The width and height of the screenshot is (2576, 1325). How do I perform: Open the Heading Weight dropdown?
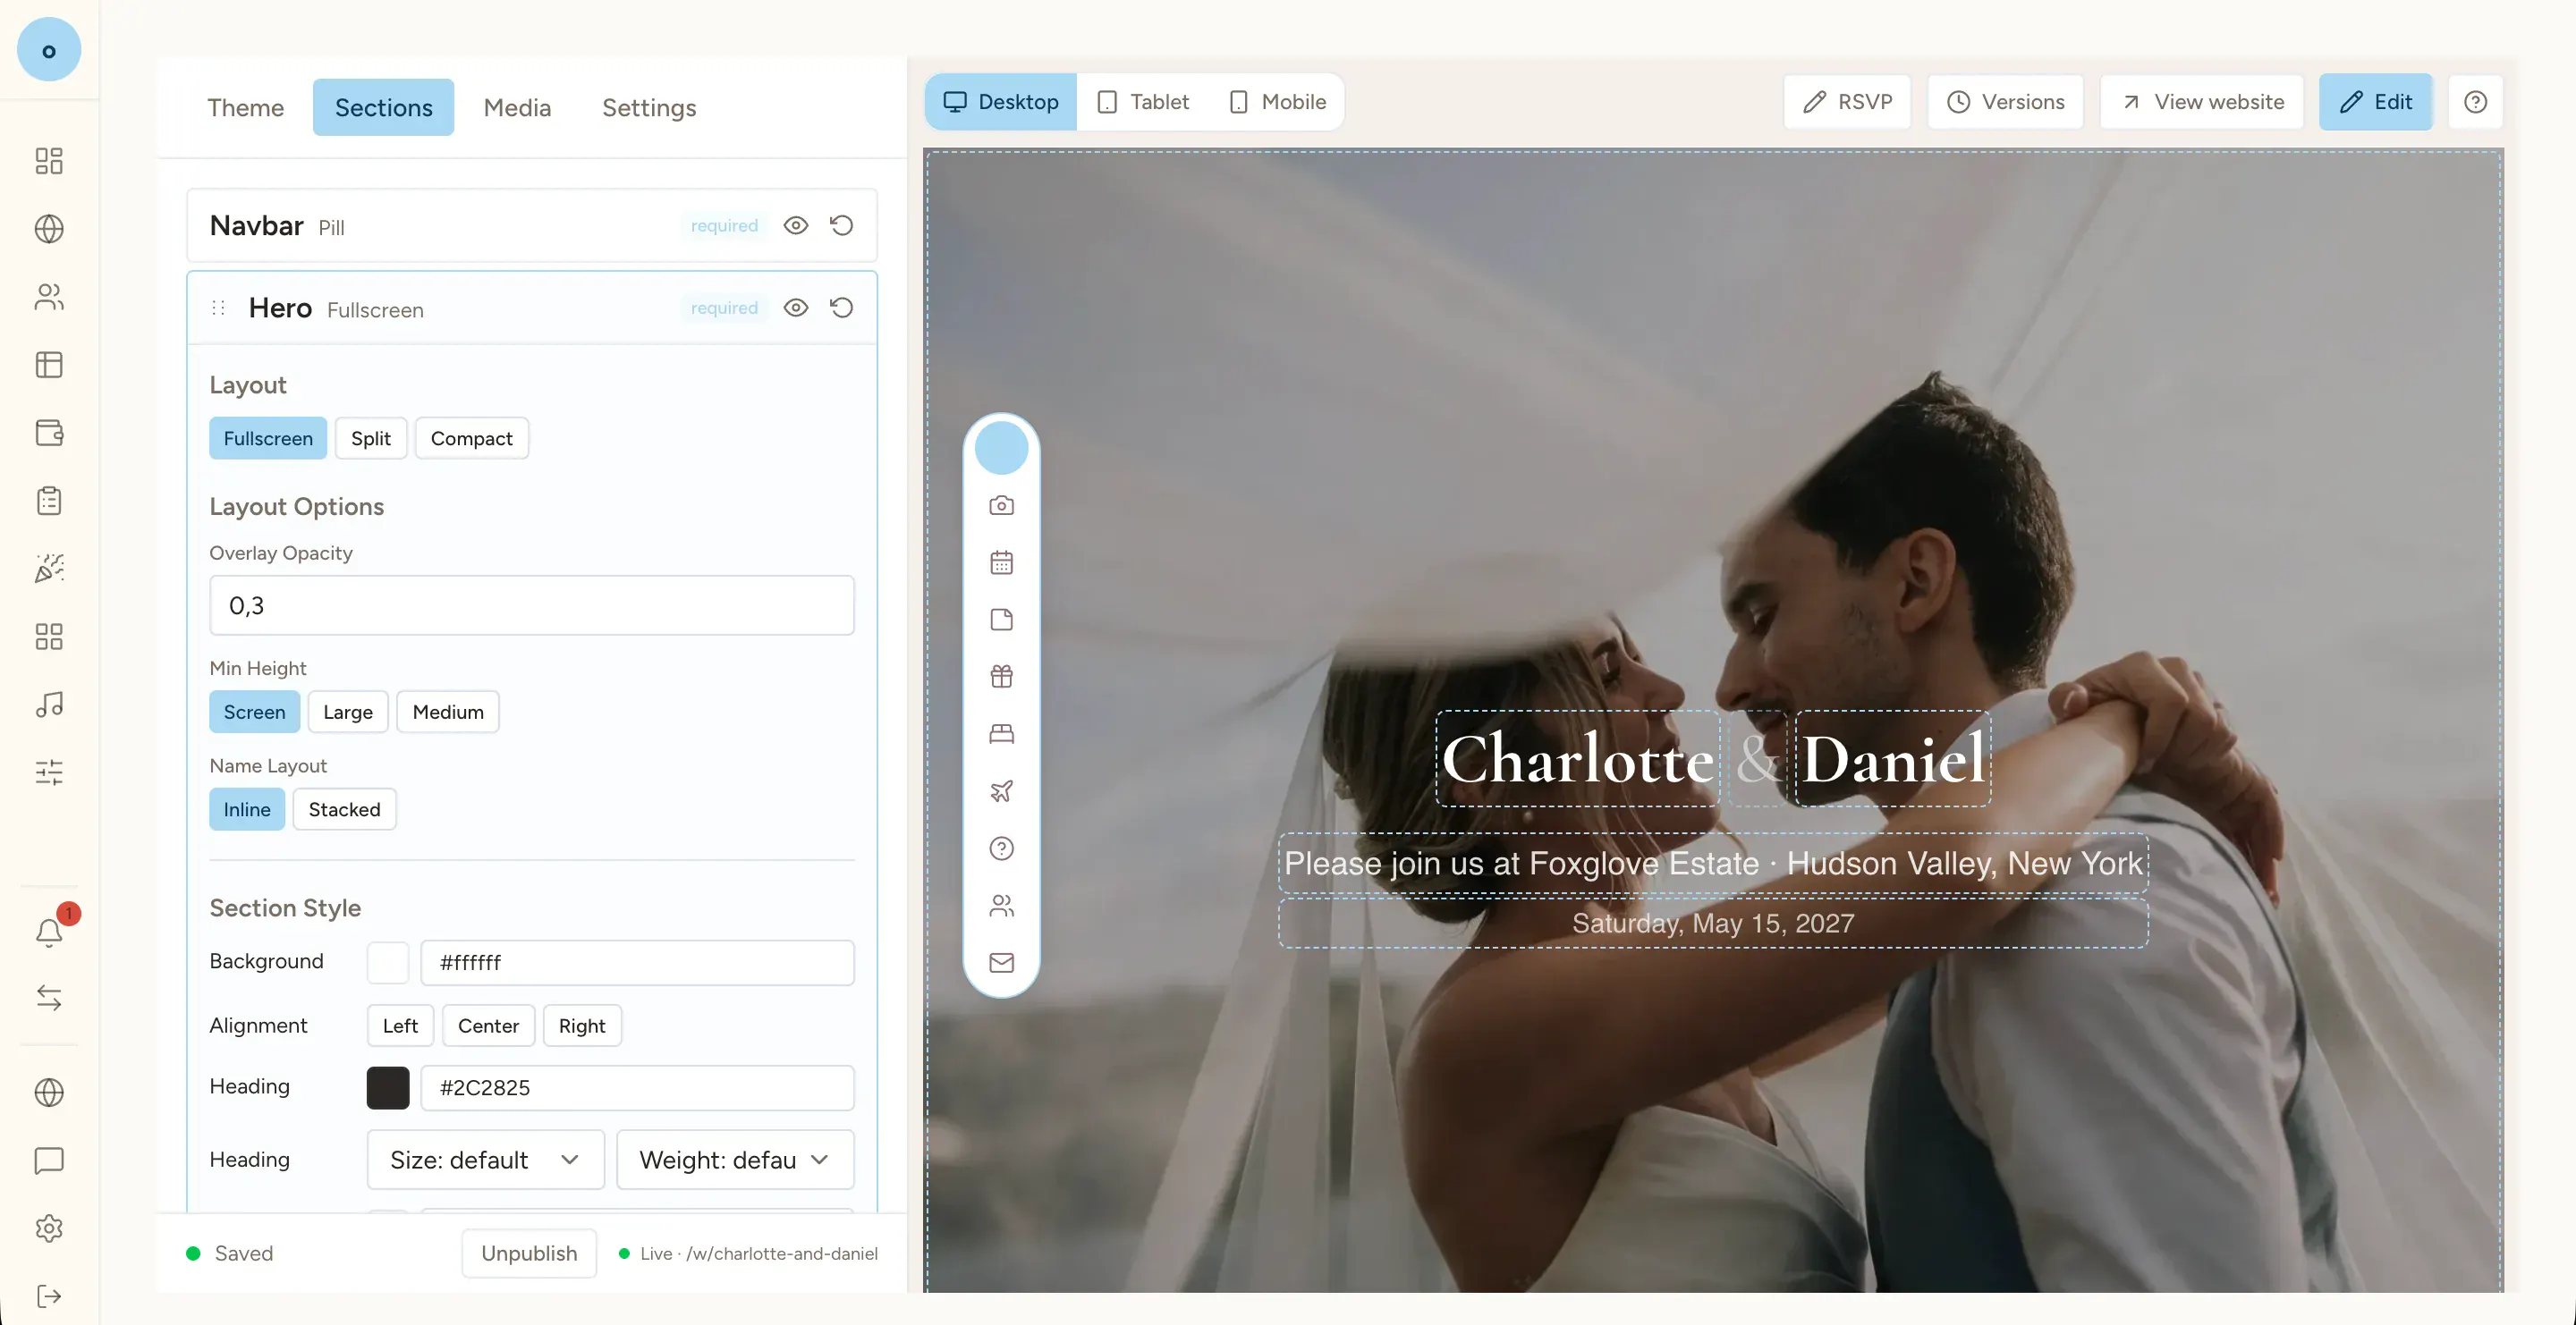[x=735, y=1160]
